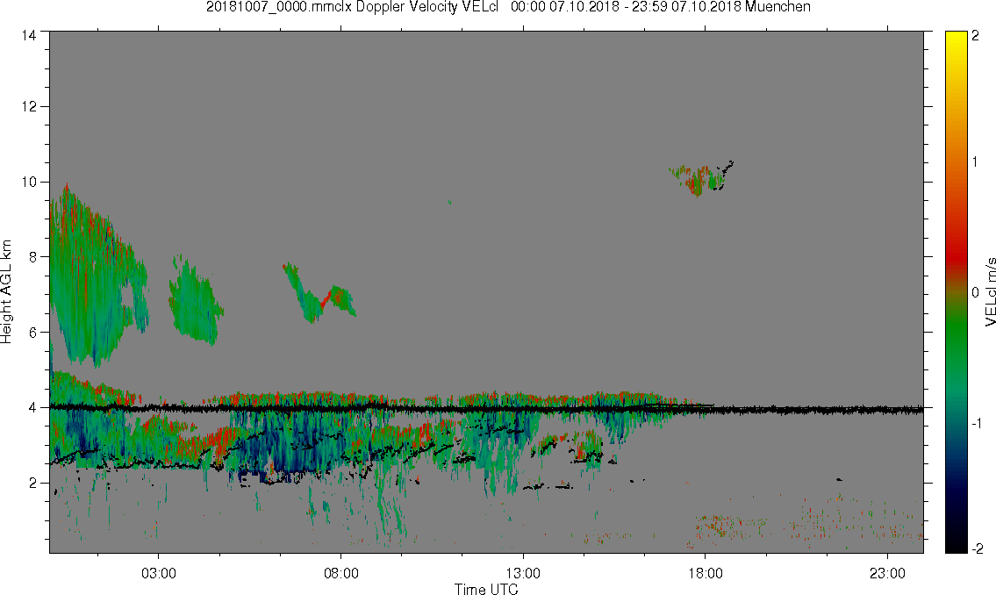
Task: Click the 03:00 time tick label
Action: (158, 573)
